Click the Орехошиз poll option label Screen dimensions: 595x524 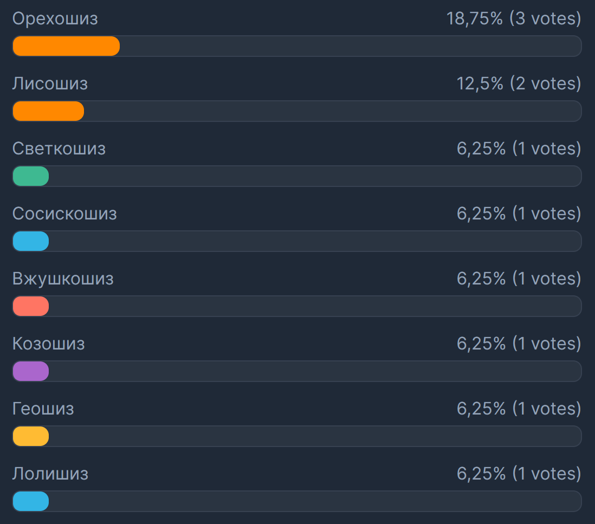[x=55, y=19]
